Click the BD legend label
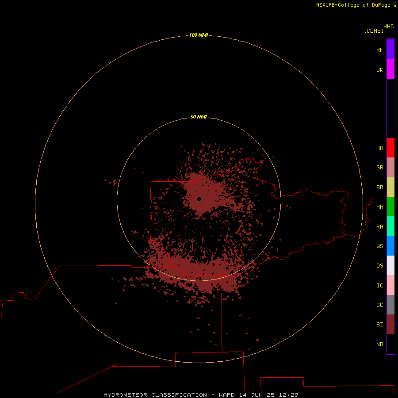Image resolution: width=398 pixels, height=398 pixels. 379,188
